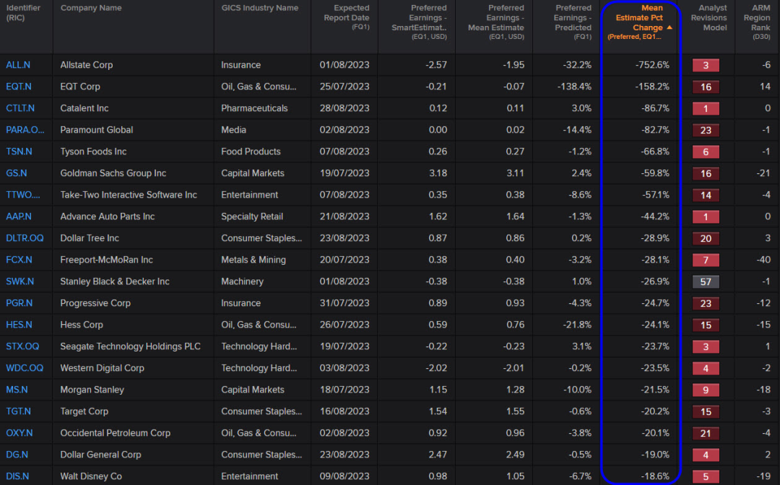This screenshot has width=780, height=485.
Task: Select the EQT Corp company name
Action: pos(80,87)
